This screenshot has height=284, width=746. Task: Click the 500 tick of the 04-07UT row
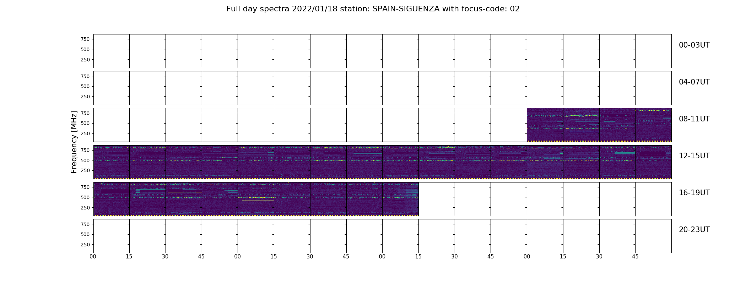point(85,86)
